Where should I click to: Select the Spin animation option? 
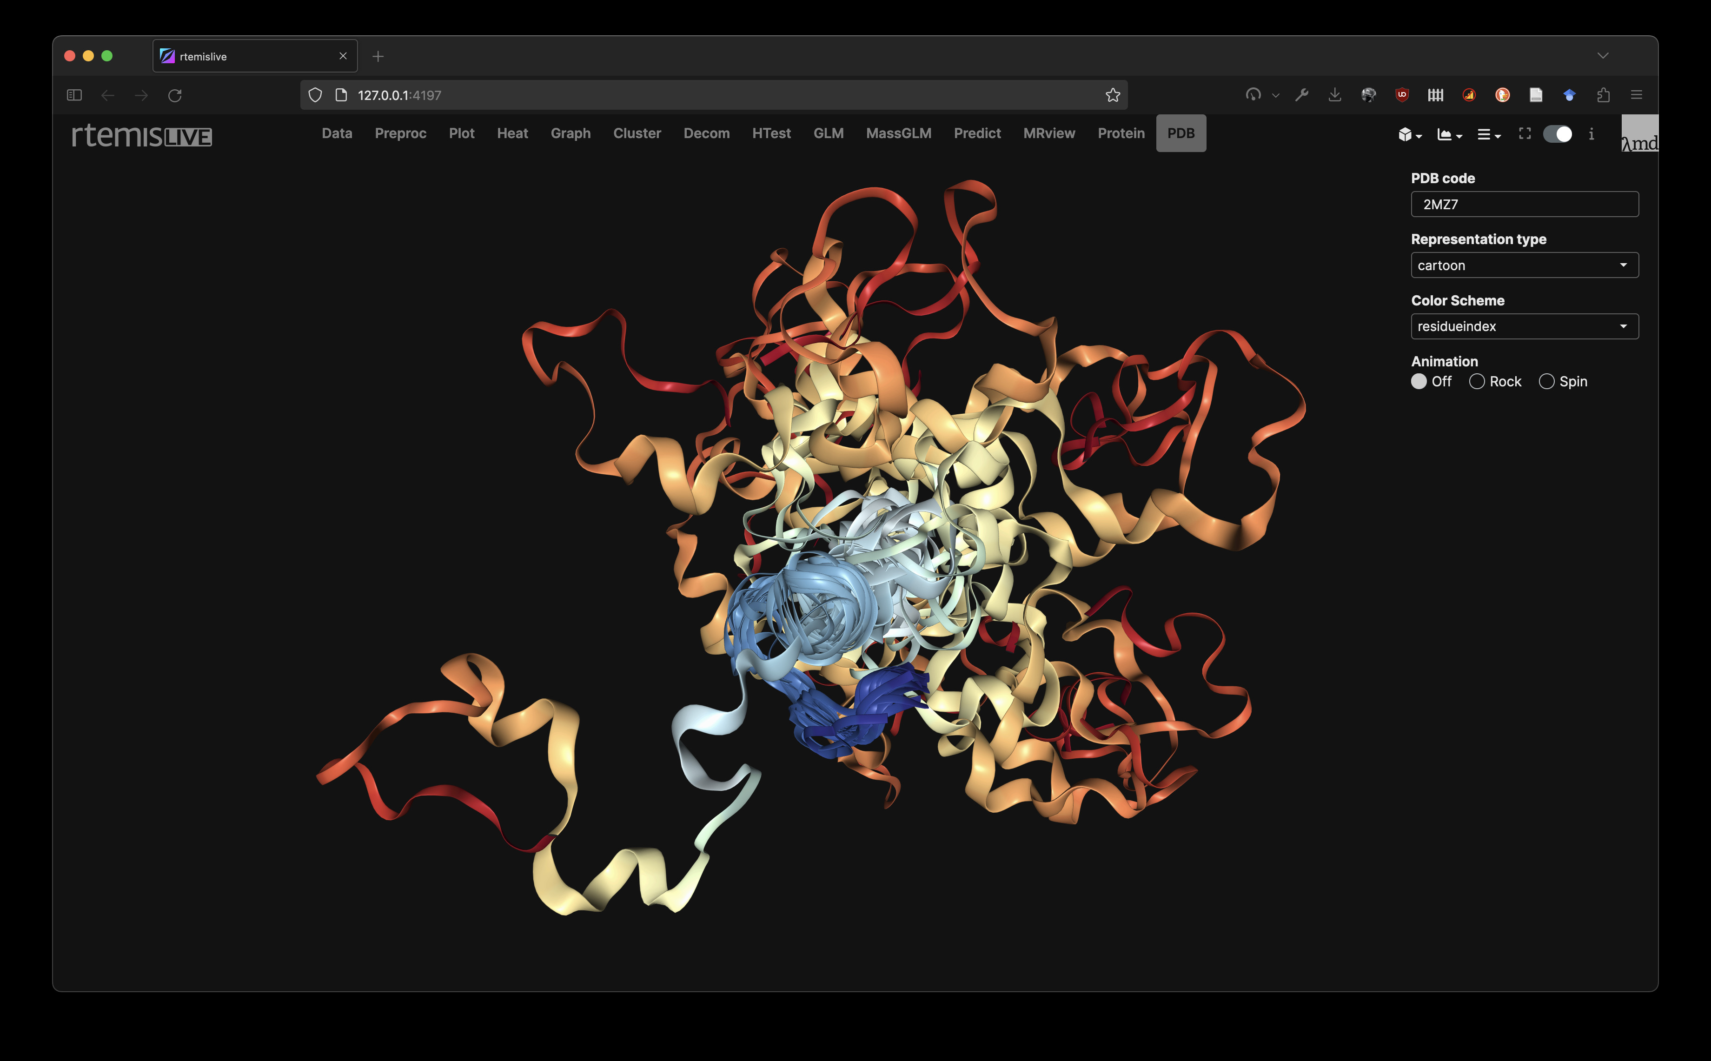1546,381
